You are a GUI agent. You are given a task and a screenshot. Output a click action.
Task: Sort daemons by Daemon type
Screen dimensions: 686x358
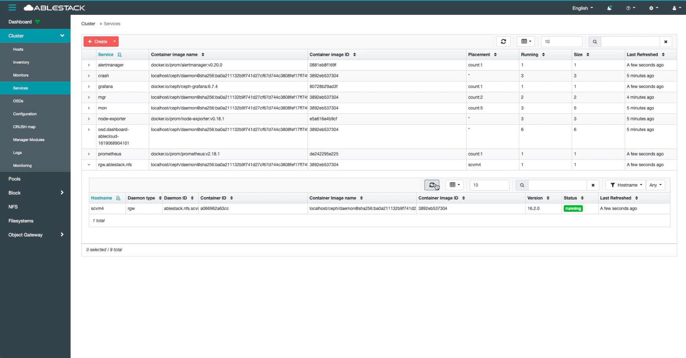tap(160, 198)
